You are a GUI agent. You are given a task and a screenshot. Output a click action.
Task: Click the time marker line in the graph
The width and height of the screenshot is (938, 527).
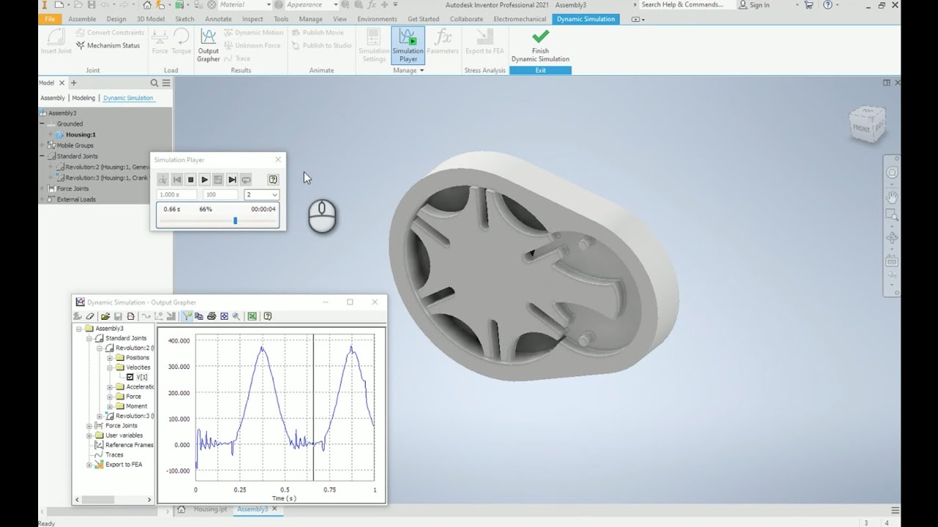pyautogui.click(x=314, y=407)
